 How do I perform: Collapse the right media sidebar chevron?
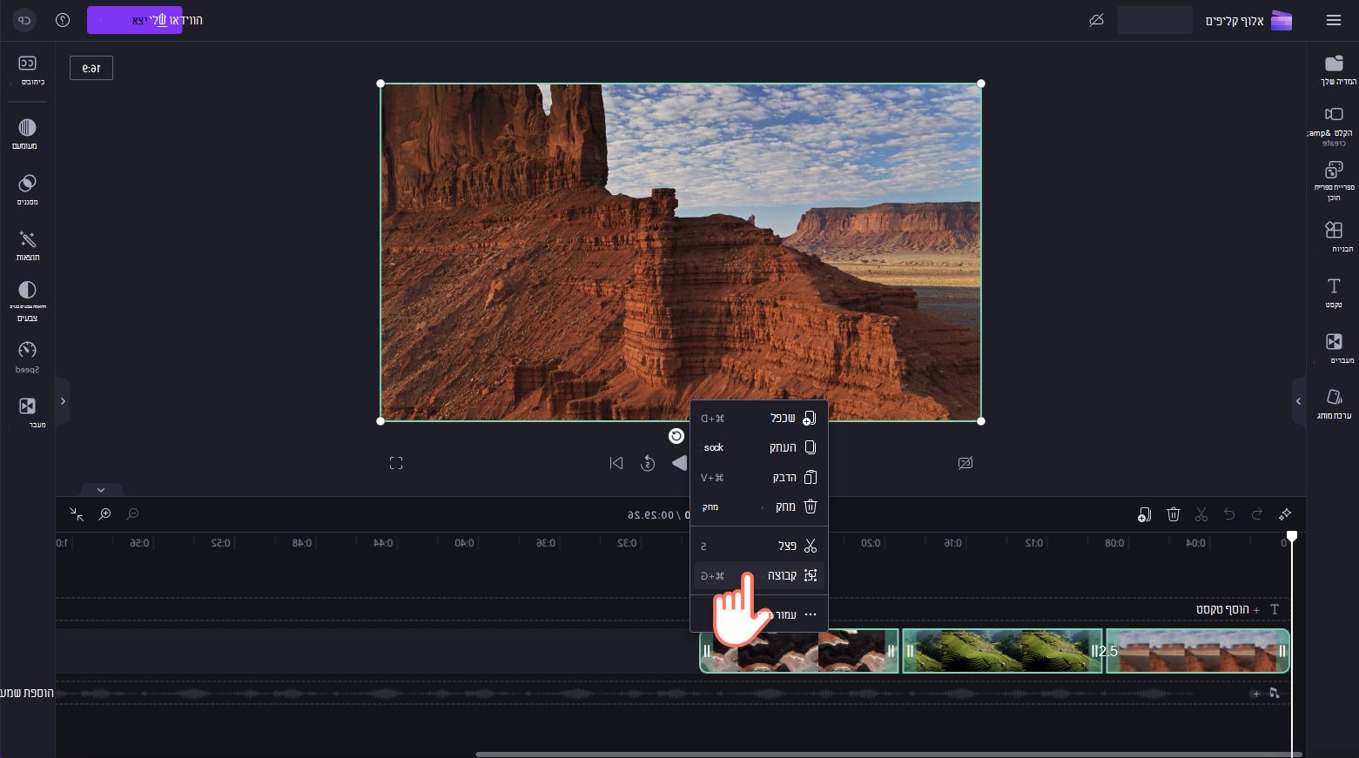(x=1298, y=401)
